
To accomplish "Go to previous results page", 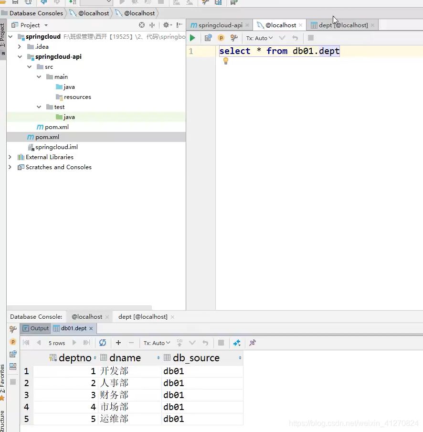I will click(39, 343).
